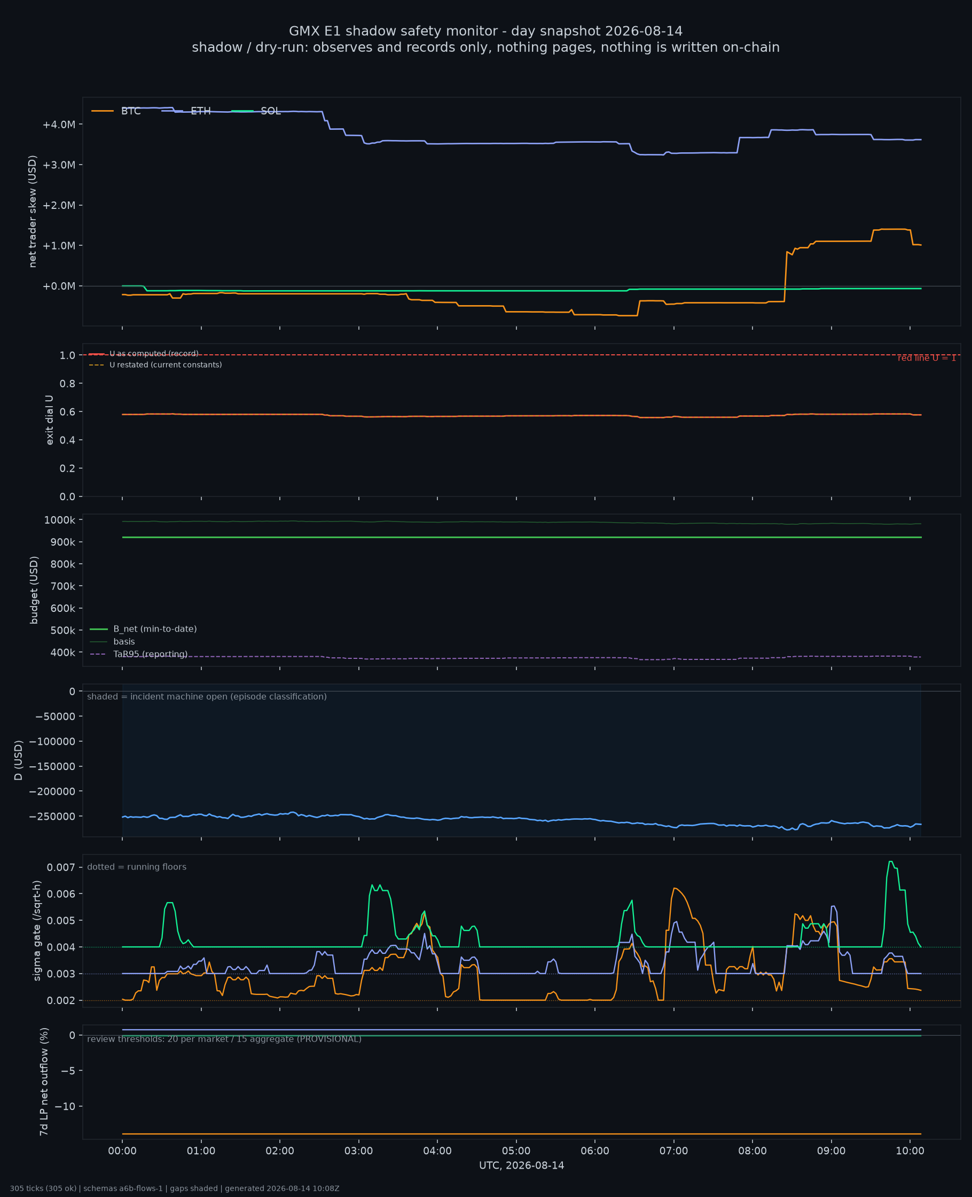Select legend entry 'U restated (current constants)'
This screenshot has height=1197, width=972.
166,364
